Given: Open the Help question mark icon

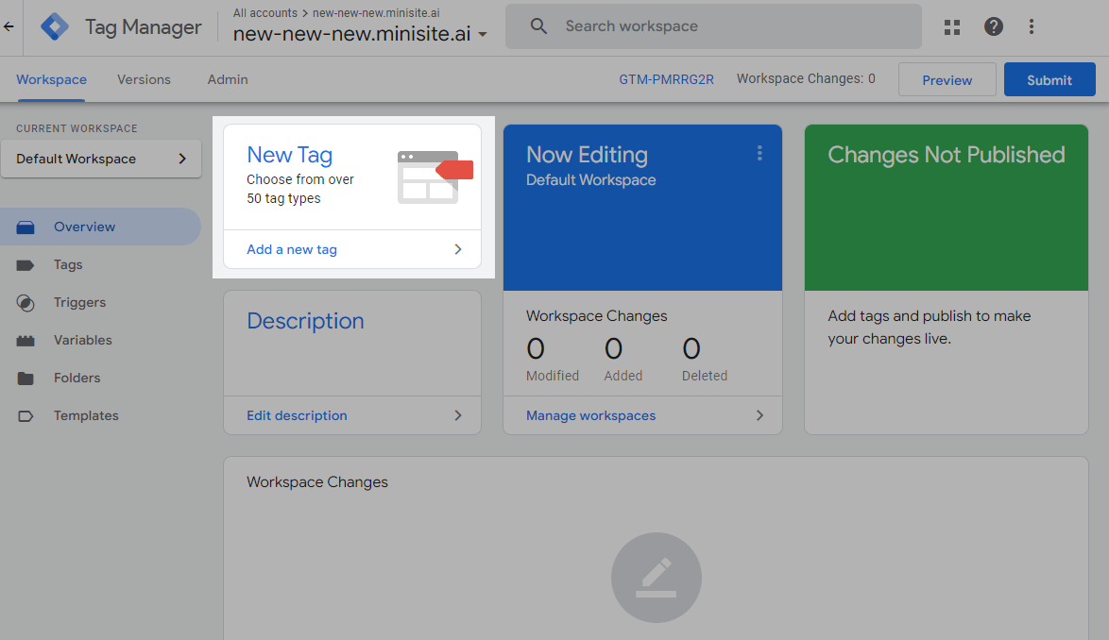Looking at the screenshot, I should click(994, 26).
